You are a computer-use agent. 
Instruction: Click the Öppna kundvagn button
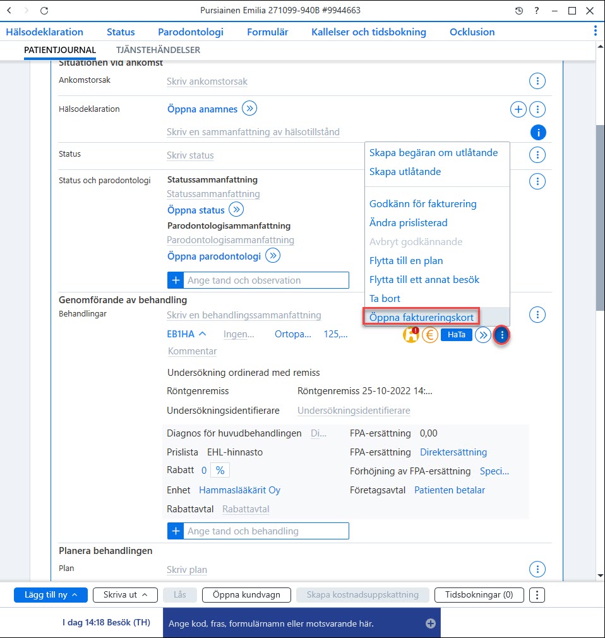246,595
